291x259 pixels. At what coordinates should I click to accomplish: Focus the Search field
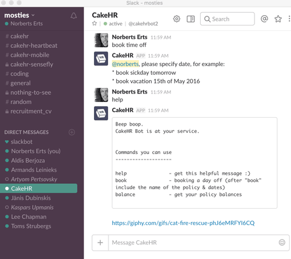pos(227,19)
